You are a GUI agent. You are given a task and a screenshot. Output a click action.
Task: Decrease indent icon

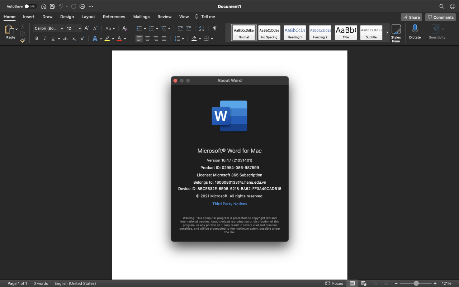coord(180,28)
